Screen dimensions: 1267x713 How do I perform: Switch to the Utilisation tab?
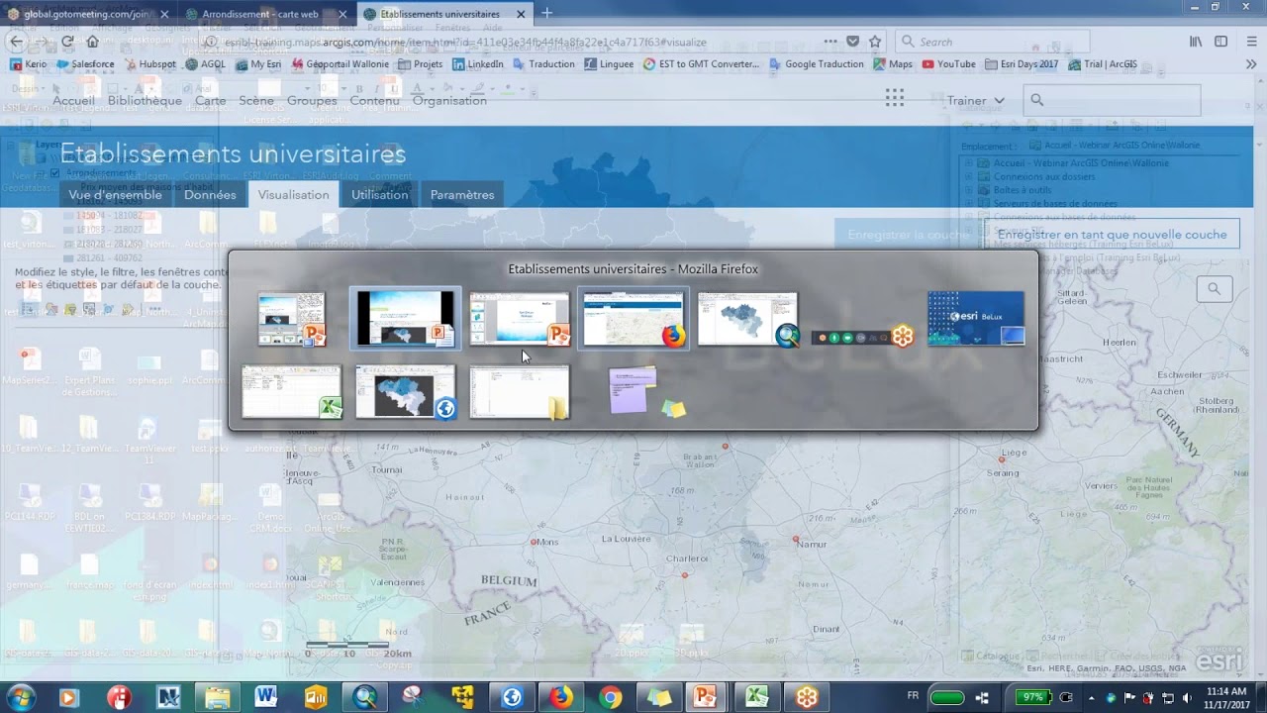pyautogui.click(x=380, y=195)
